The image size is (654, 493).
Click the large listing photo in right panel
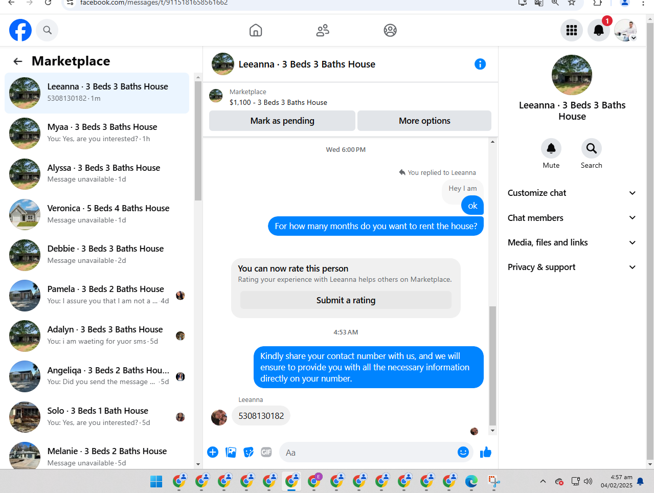(572, 75)
